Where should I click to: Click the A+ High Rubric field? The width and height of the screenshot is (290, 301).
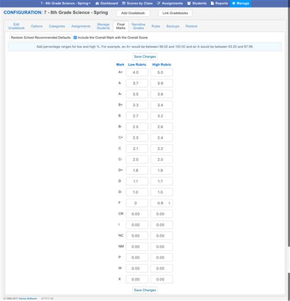tap(162, 72)
